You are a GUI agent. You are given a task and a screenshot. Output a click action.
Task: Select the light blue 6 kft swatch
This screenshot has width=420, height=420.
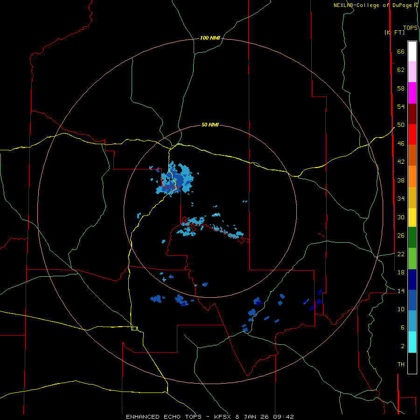412,321
